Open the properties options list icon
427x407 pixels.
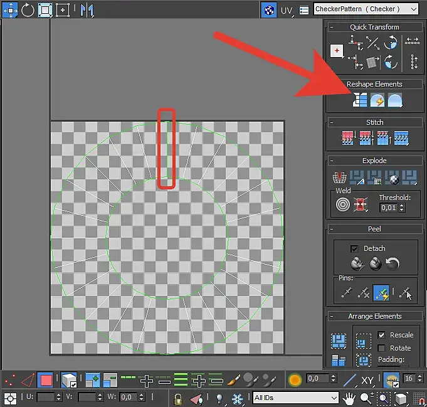tap(304, 11)
